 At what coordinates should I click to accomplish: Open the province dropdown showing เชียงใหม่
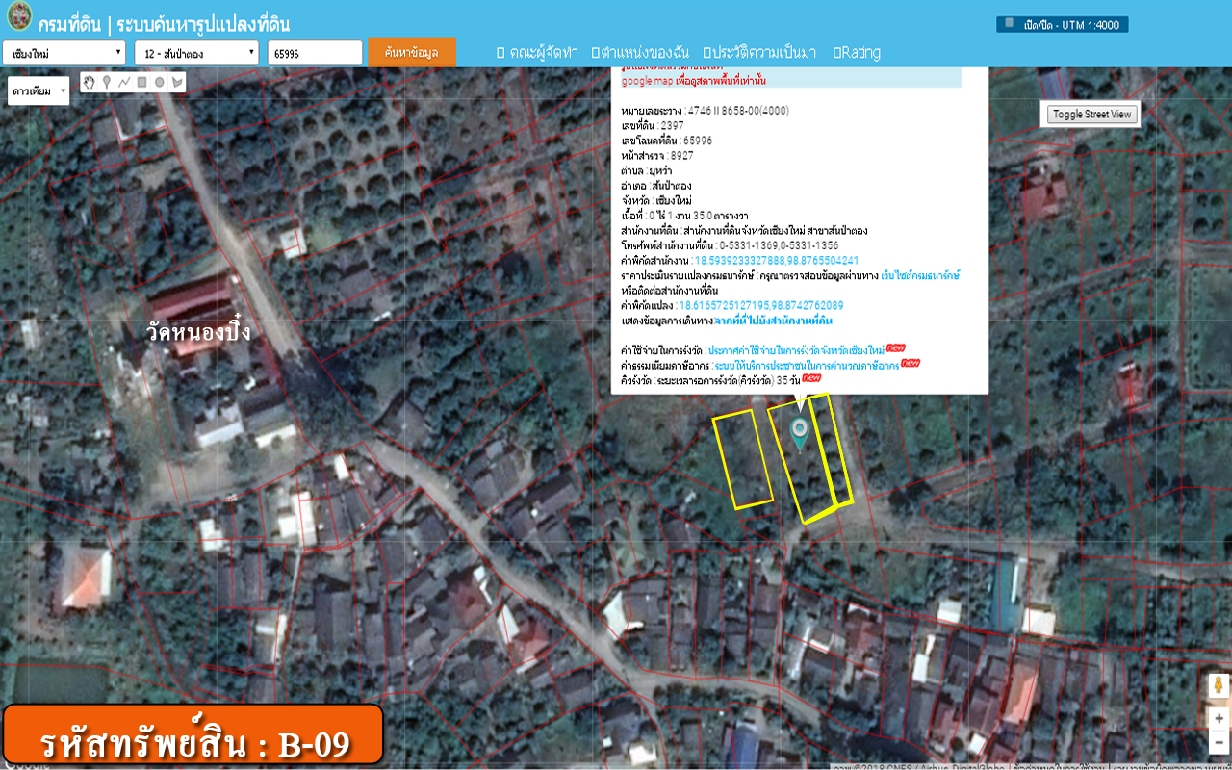click(64, 53)
